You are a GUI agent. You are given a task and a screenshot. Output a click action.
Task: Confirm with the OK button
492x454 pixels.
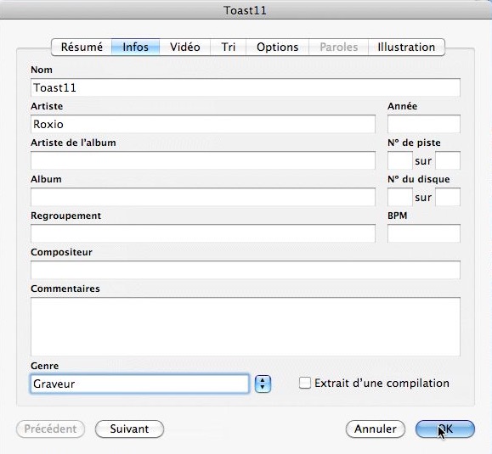click(445, 429)
